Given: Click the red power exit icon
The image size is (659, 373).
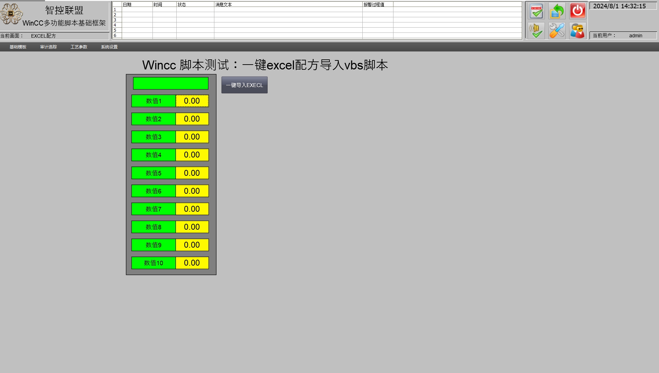Looking at the screenshot, I should pos(577,11).
